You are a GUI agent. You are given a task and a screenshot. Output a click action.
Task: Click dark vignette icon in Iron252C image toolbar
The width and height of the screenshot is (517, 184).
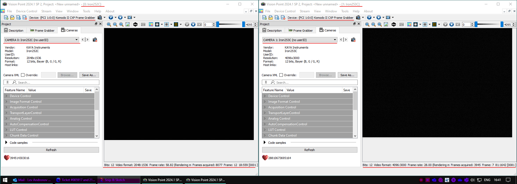pyautogui.click(x=157, y=24)
